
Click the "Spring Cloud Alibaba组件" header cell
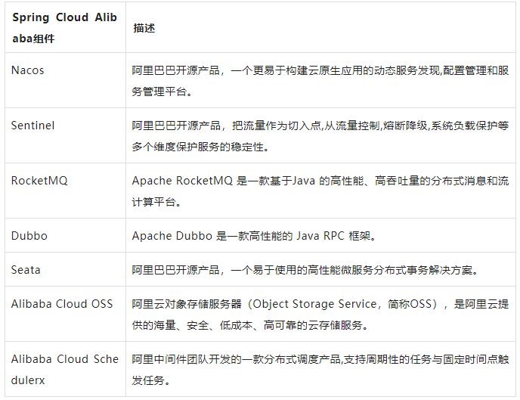(64, 28)
